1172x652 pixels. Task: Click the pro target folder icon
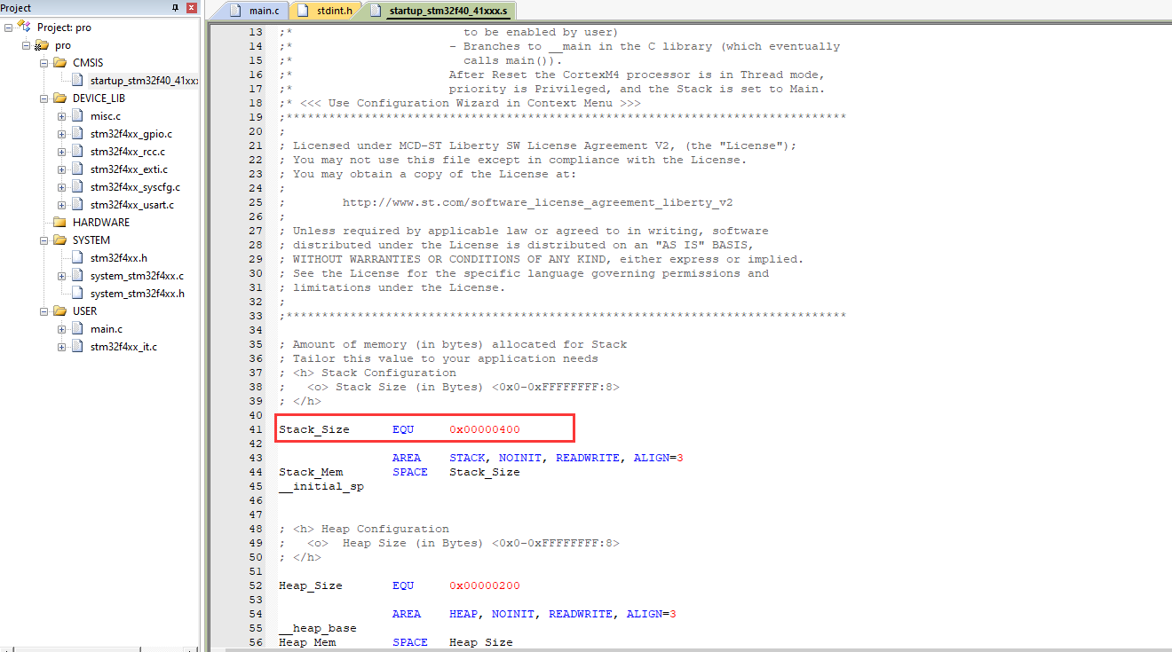pyautogui.click(x=42, y=45)
